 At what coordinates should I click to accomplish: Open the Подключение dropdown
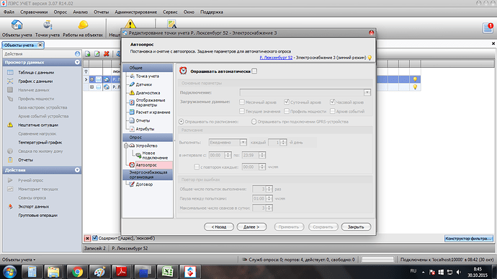[367, 92]
